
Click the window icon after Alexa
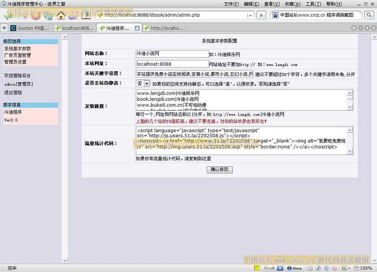(310, 268)
